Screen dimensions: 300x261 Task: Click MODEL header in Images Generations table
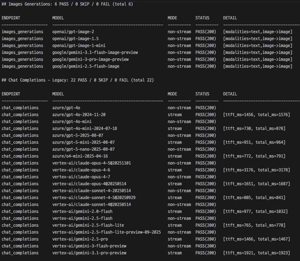click(x=58, y=18)
